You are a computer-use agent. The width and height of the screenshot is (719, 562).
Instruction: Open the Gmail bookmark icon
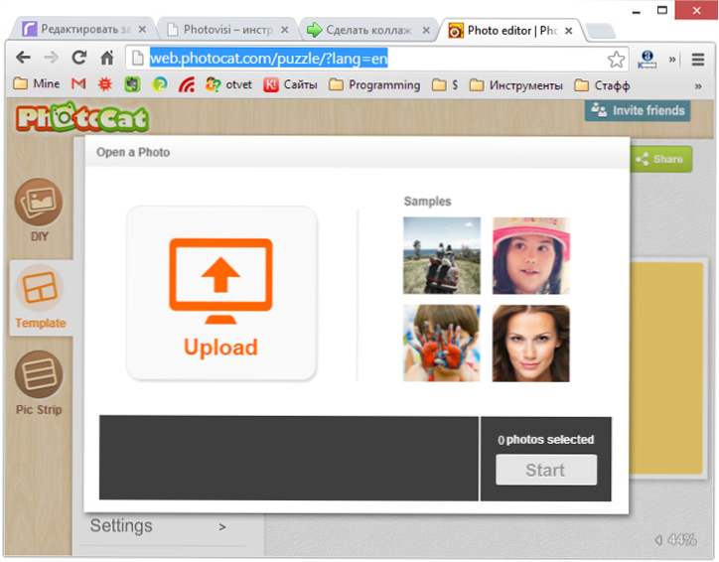click(x=78, y=84)
